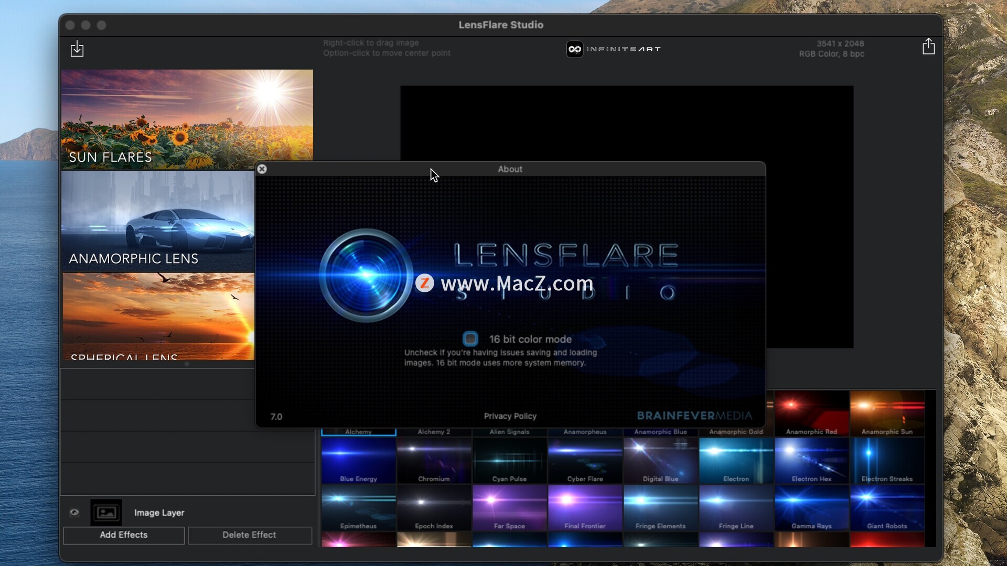Select the Electron flare preset

coord(736,461)
